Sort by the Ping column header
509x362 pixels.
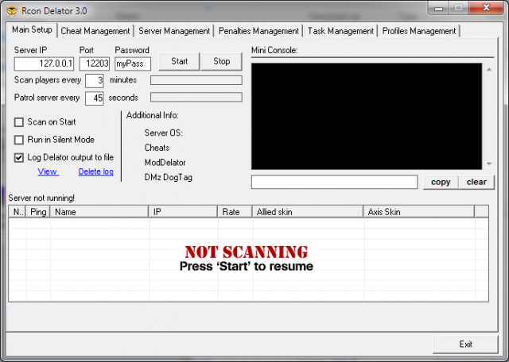point(38,212)
